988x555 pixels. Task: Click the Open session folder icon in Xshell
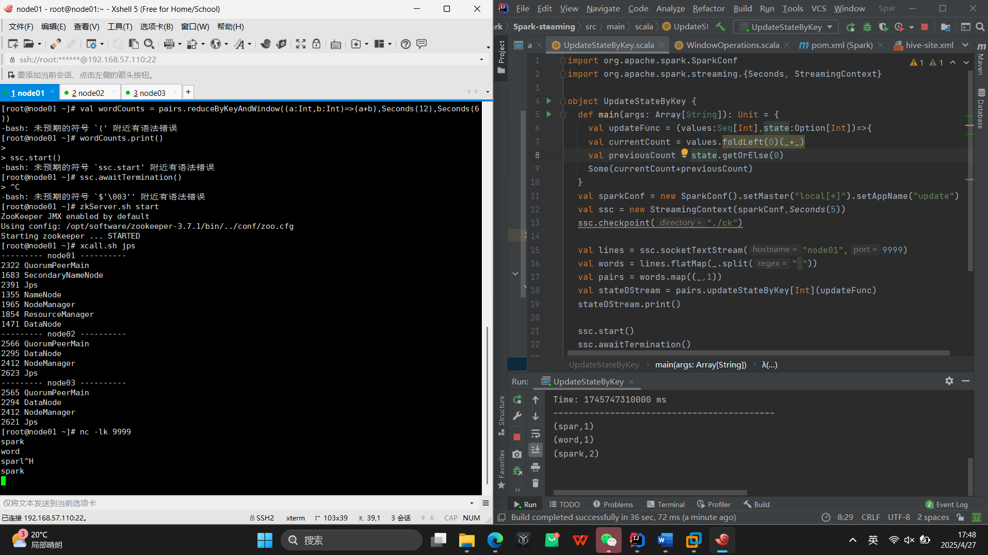(x=28, y=44)
